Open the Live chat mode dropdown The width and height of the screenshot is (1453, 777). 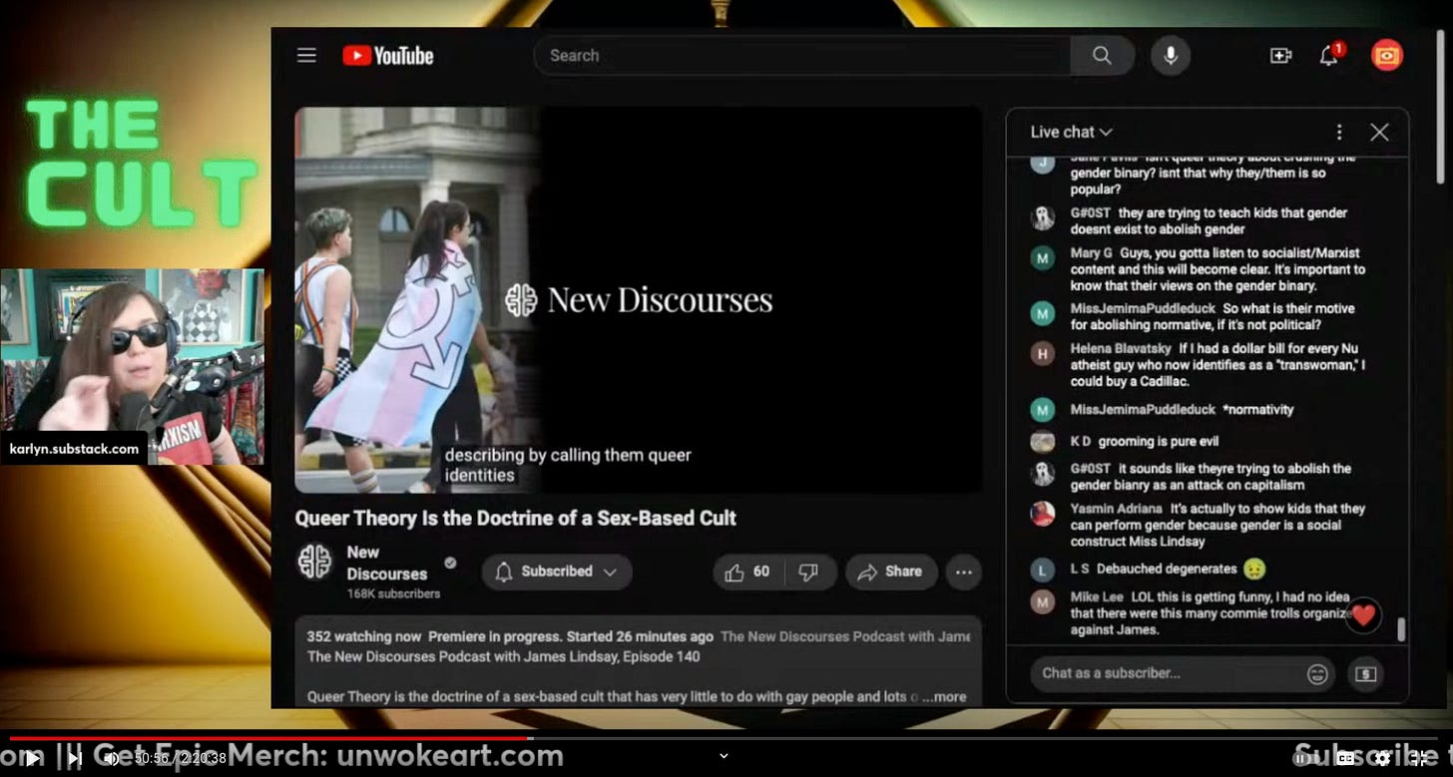[1071, 132]
